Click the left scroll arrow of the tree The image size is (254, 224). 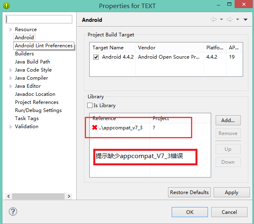pyautogui.click(x=8, y=196)
